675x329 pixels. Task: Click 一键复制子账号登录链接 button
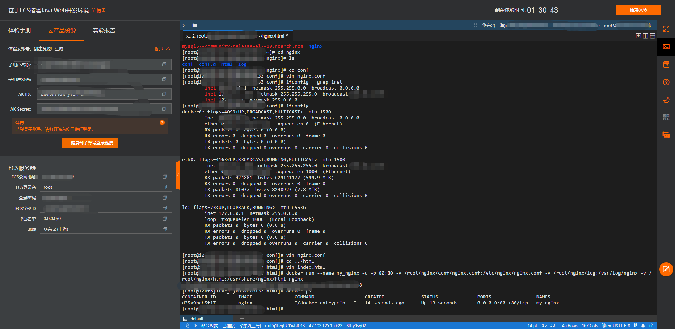[x=90, y=143]
